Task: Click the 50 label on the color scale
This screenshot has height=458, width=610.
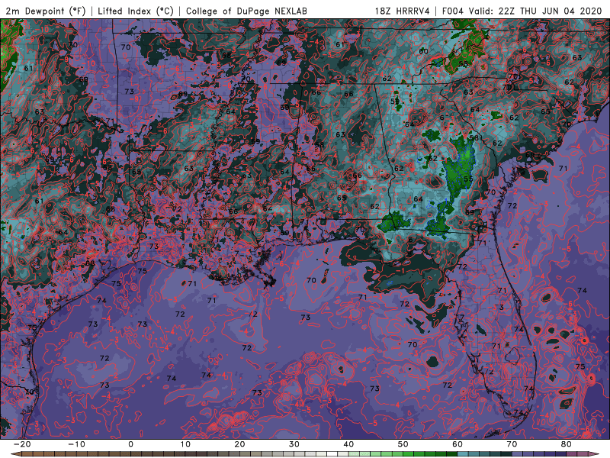Action: coord(403,444)
